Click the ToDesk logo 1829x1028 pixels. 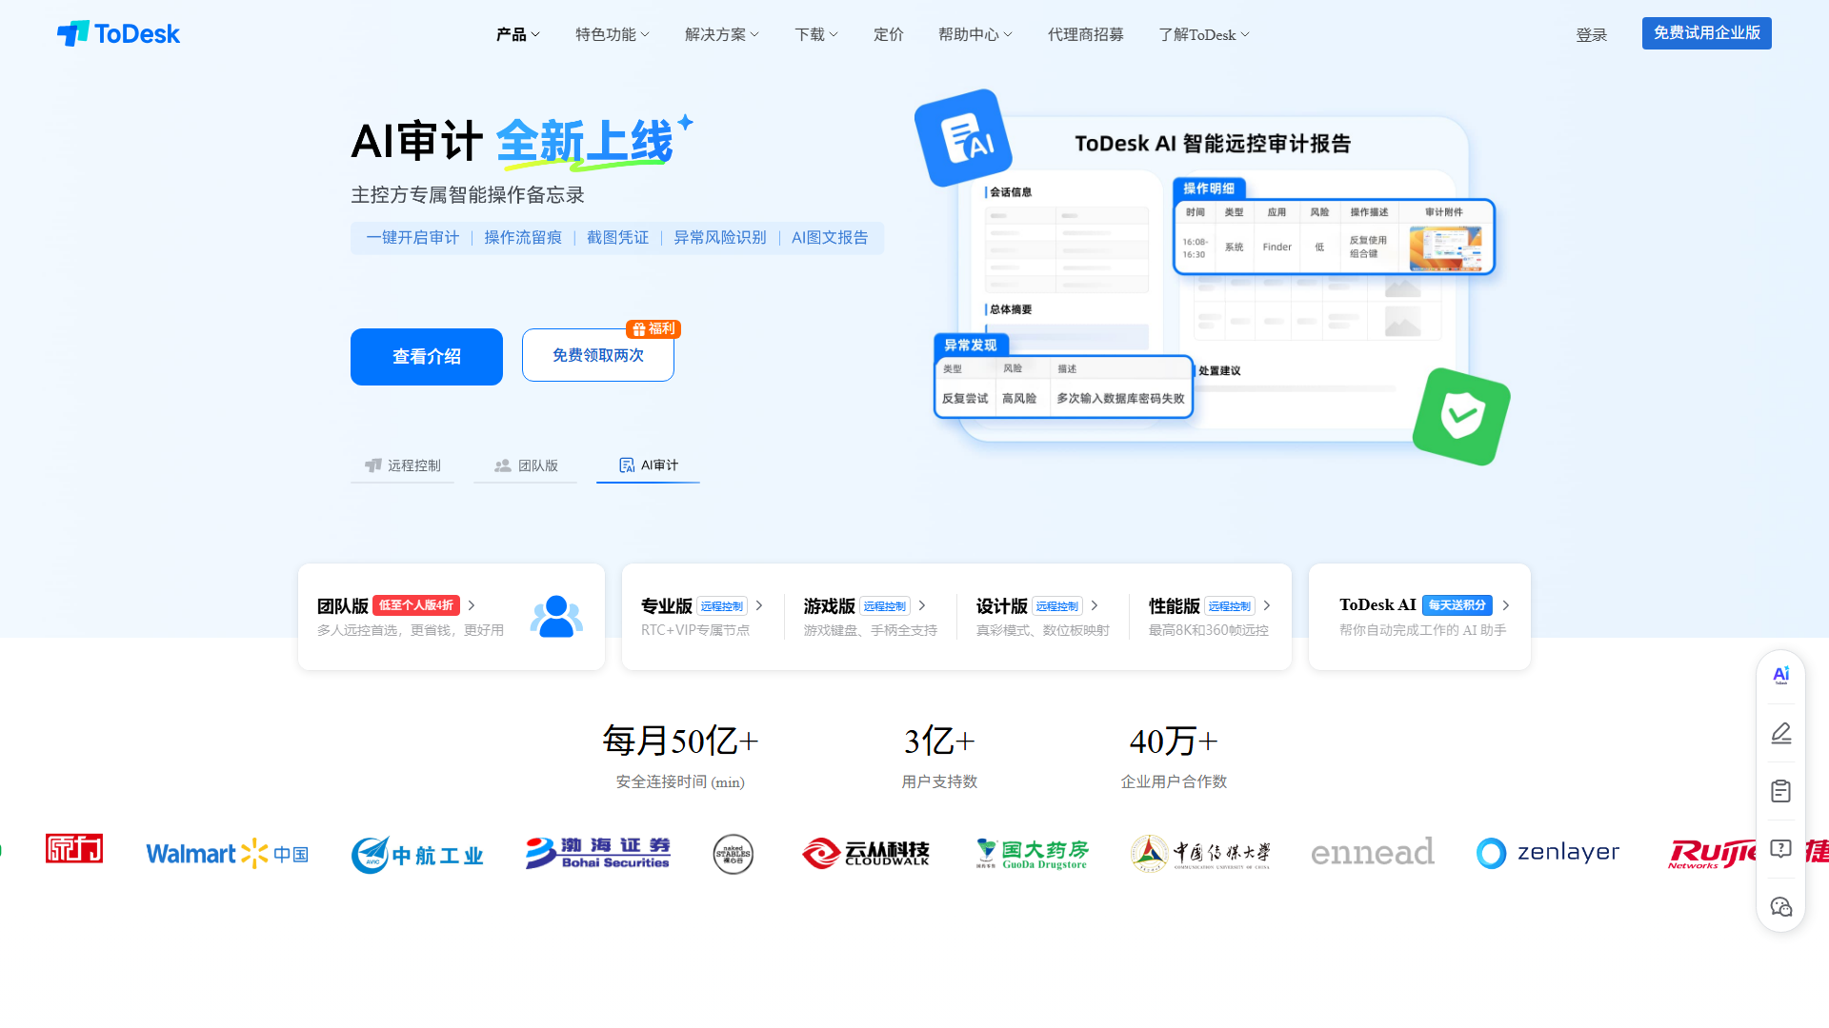[x=118, y=34]
